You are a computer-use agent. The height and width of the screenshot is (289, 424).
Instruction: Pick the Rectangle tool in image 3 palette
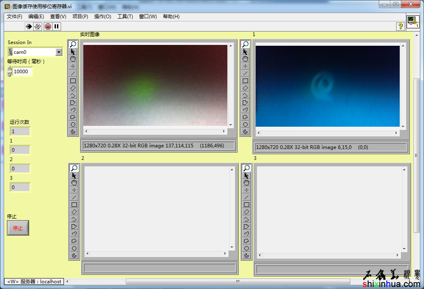(246, 204)
